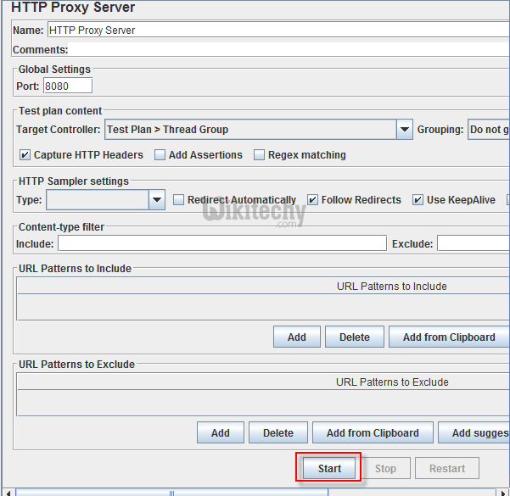Expand the HTTP Sampler Type dropdown
This screenshot has width=510, height=496.
click(156, 200)
